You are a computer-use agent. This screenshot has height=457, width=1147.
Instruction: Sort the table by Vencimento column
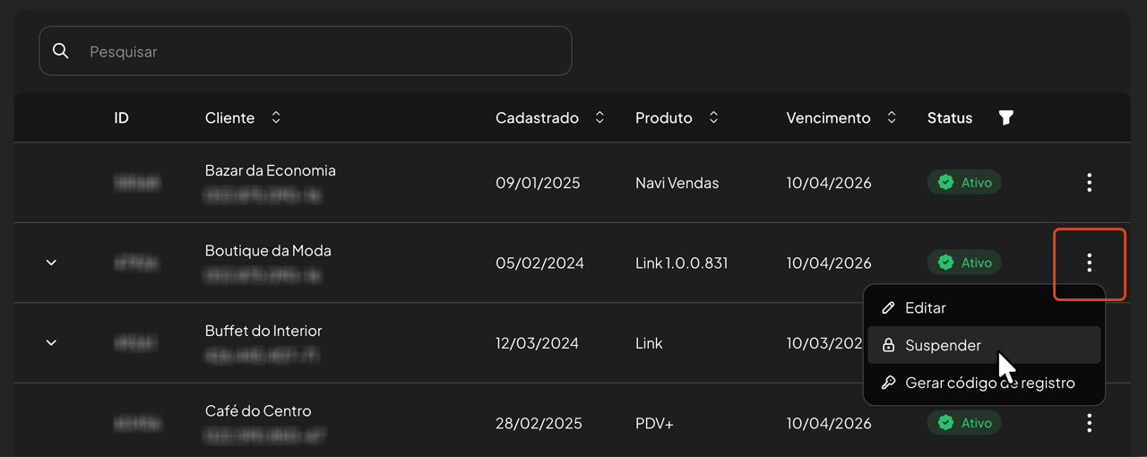pos(892,117)
